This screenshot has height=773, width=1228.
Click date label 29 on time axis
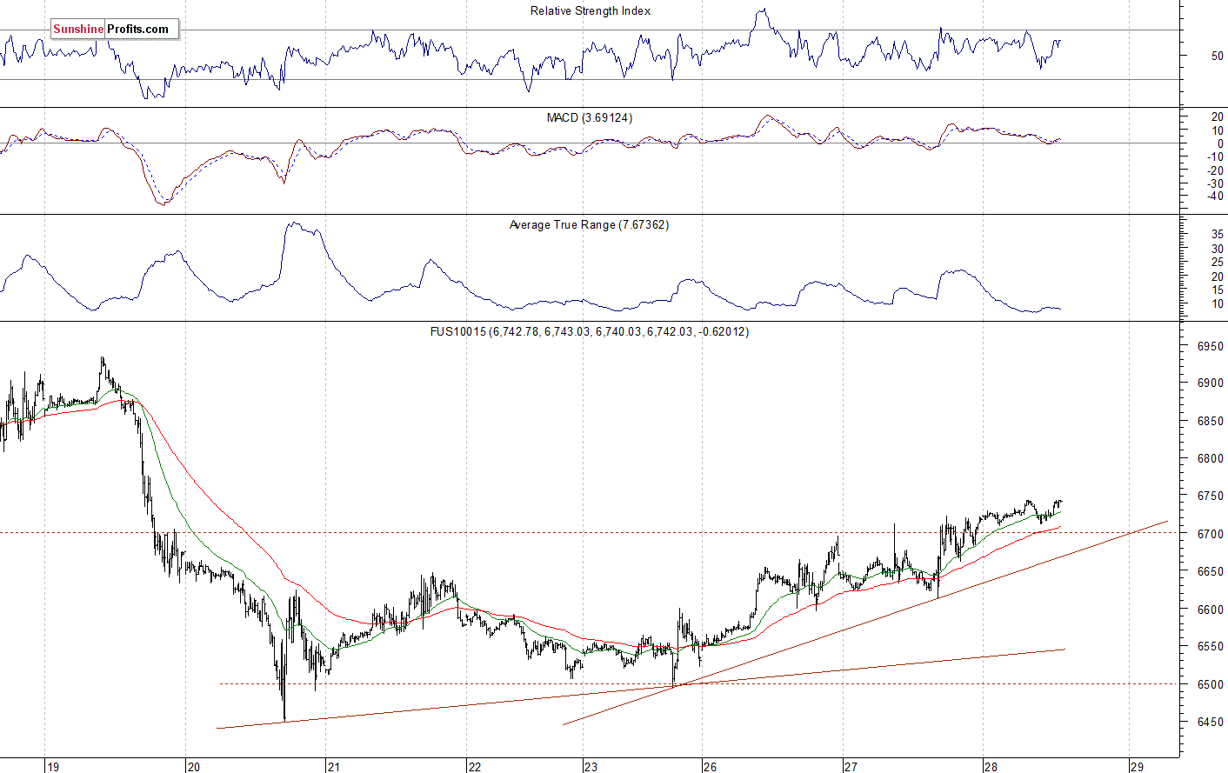(x=1137, y=767)
